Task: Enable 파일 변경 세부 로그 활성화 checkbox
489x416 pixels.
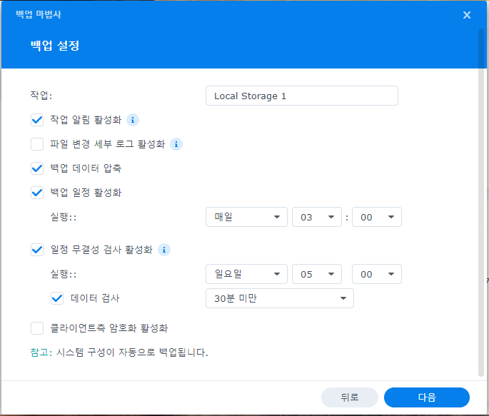Action: 37,144
